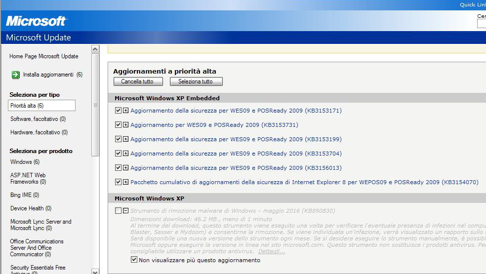Select Software, facoltativo (0) filter

pos(38,119)
